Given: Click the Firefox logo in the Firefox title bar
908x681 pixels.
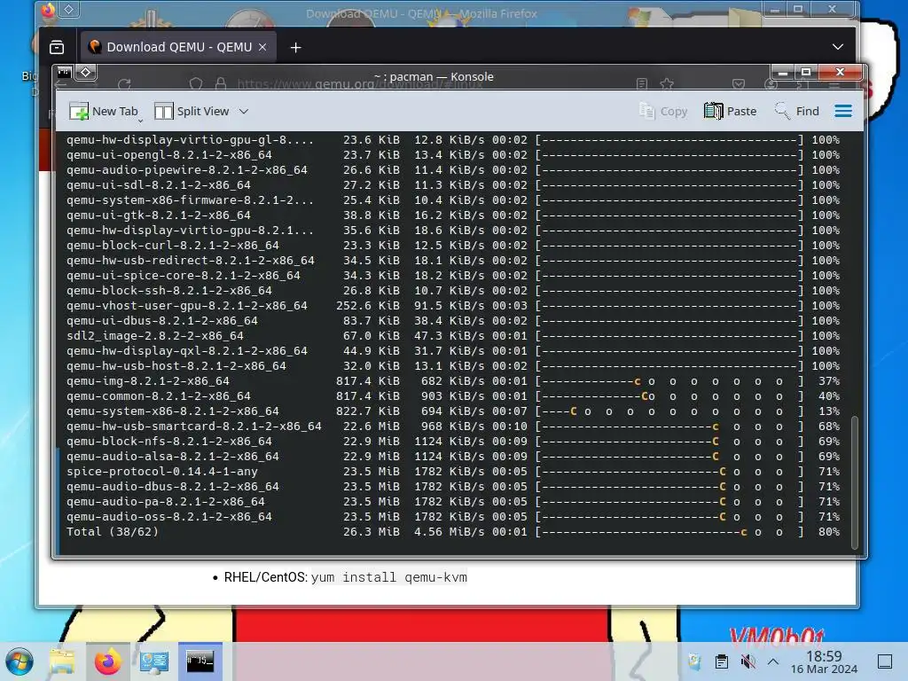Looking at the screenshot, I should [48, 10].
